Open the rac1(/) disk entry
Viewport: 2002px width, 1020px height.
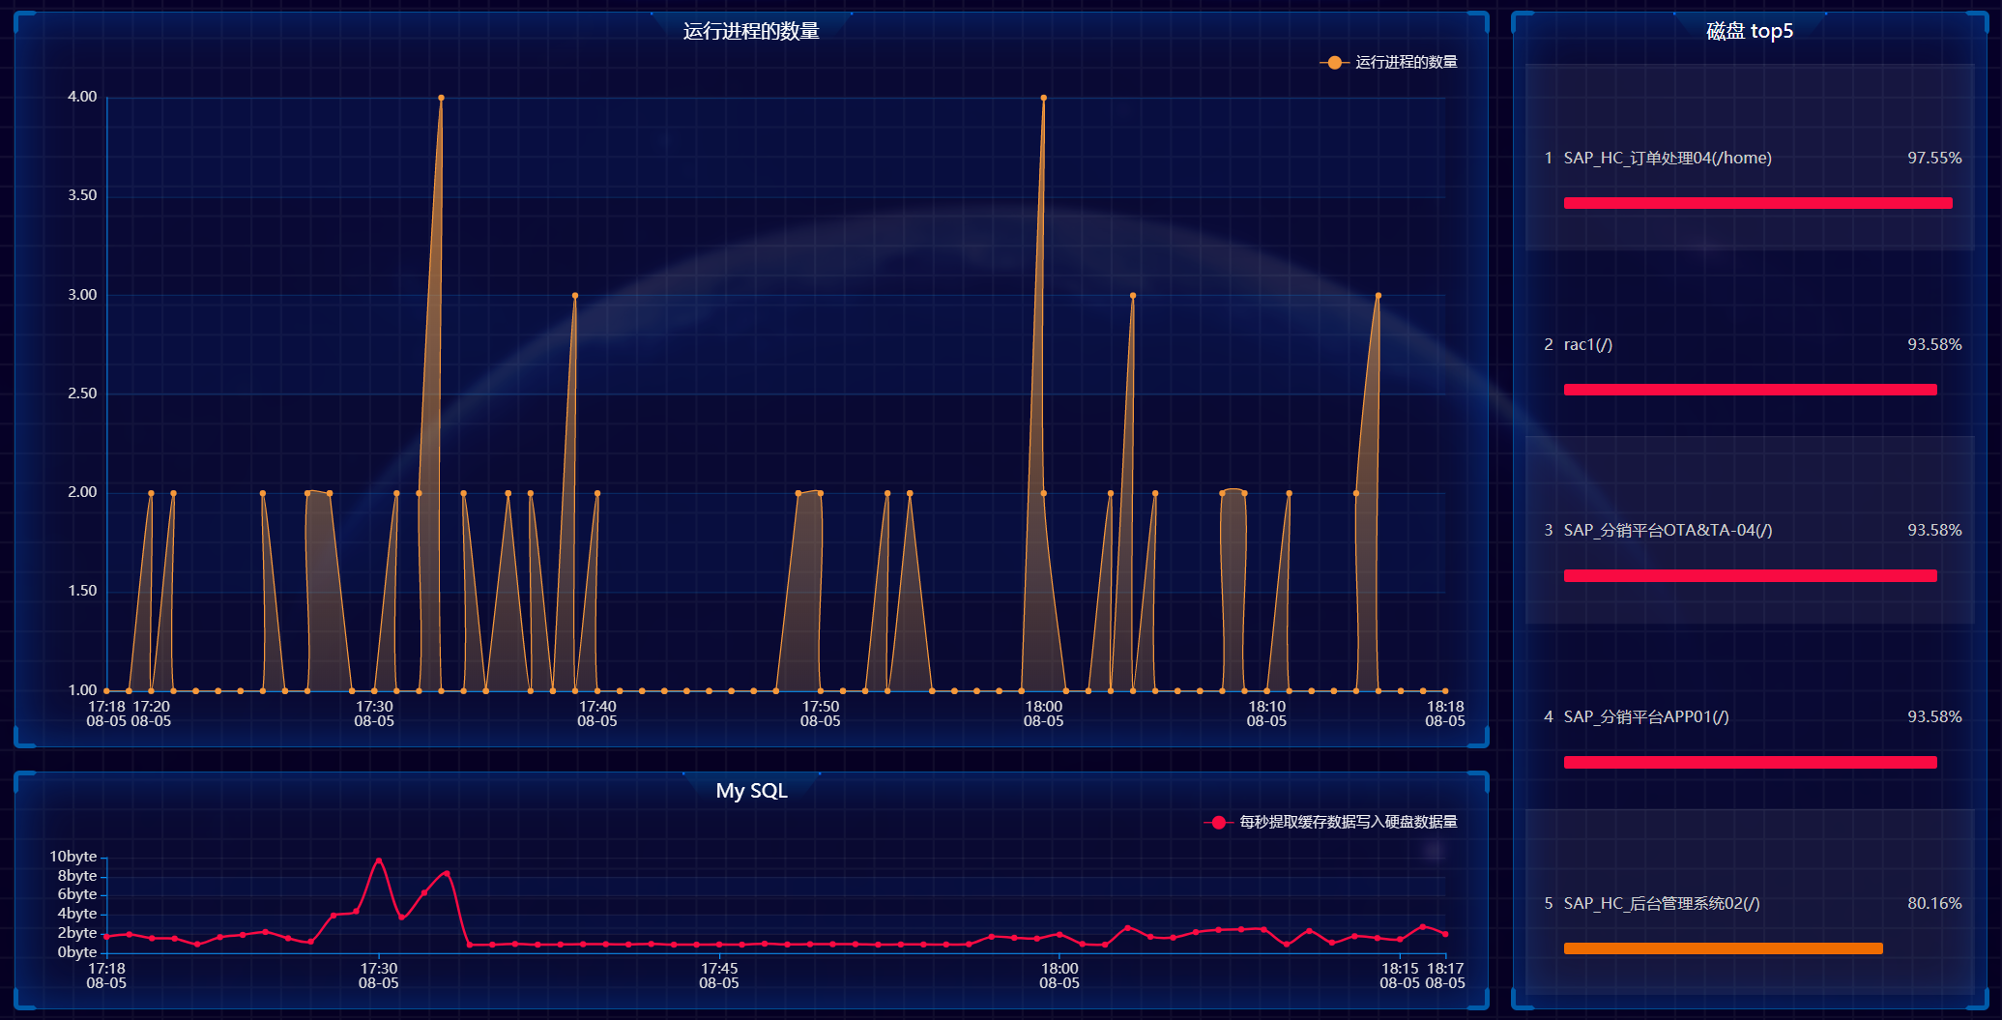point(1587,344)
